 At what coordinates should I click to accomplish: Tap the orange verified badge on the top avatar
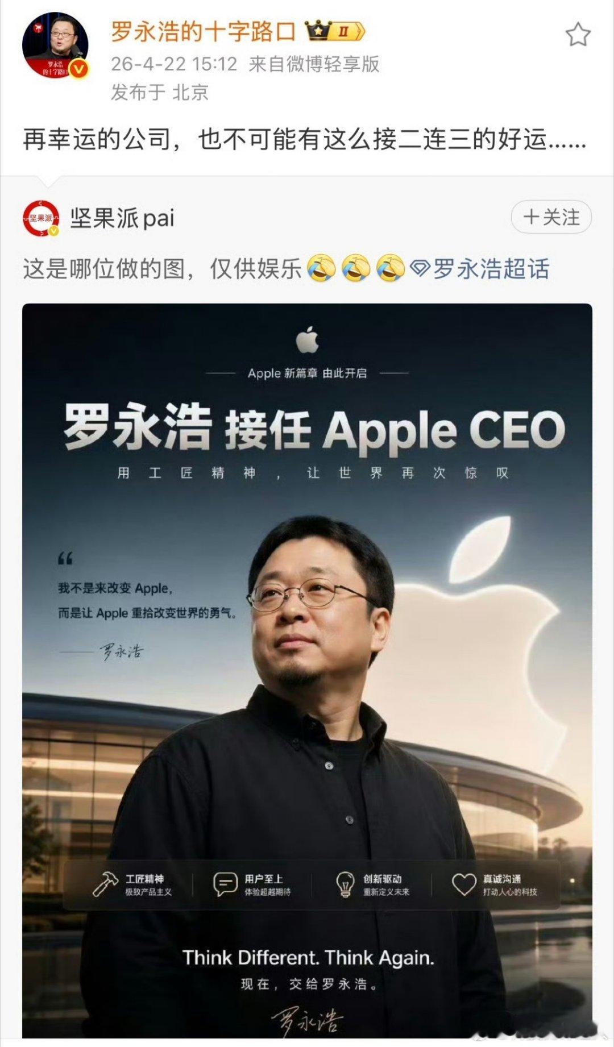[79, 69]
